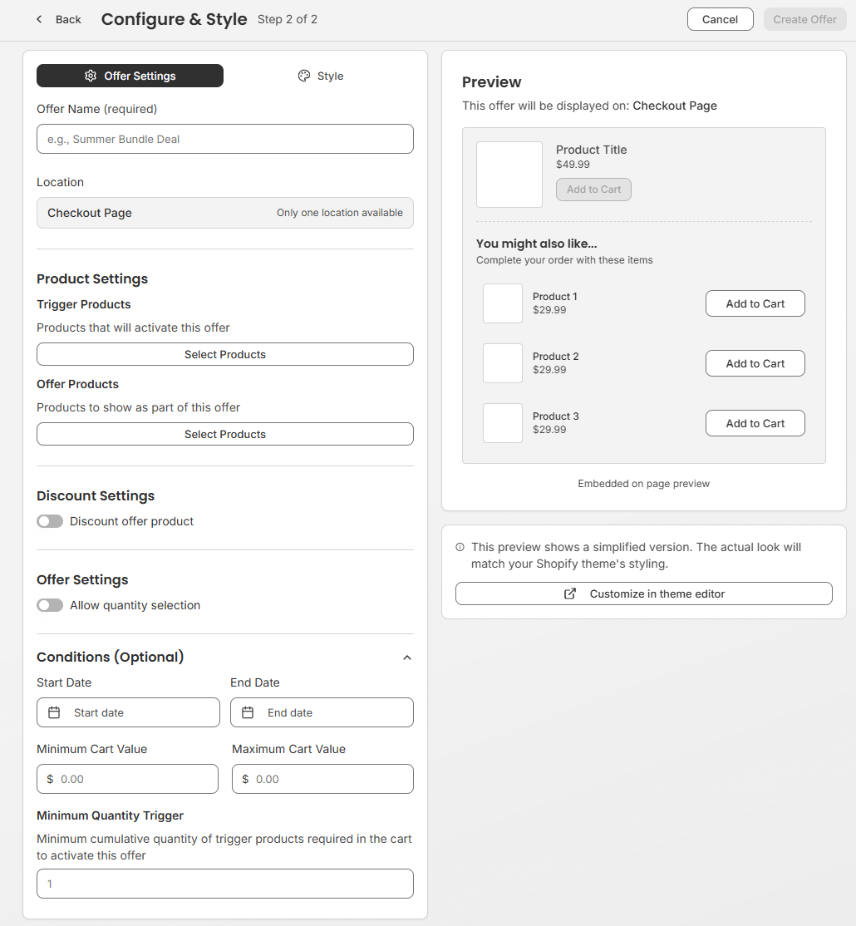
Task: Click the 'You might also like...' heading
Action: coord(536,244)
